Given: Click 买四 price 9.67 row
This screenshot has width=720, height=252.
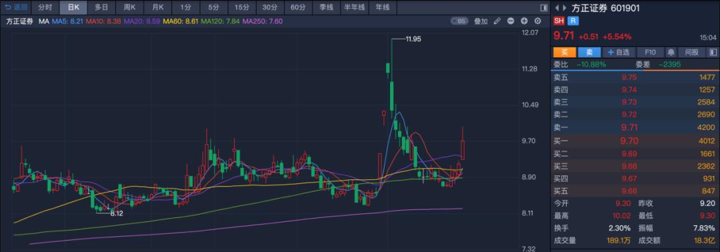Looking at the screenshot, I should [635, 179].
